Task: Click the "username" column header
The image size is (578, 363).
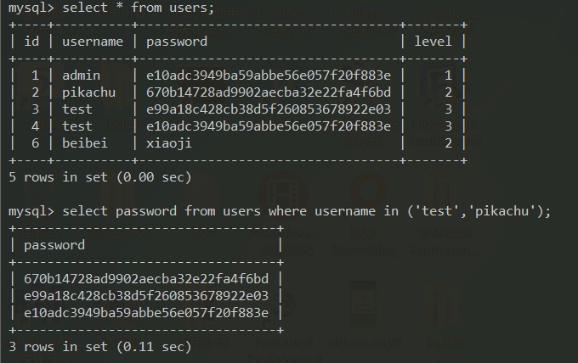Action: [93, 41]
